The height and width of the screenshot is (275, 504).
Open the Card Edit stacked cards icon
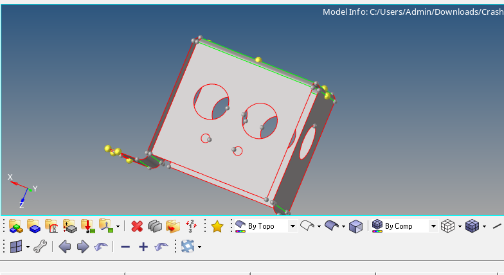coord(155,226)
